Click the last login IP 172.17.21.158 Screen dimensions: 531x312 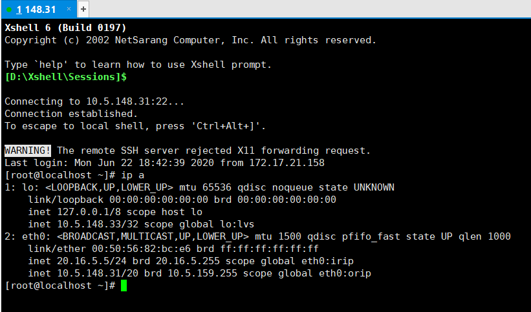pyautogui.click(x=287, y=163)
